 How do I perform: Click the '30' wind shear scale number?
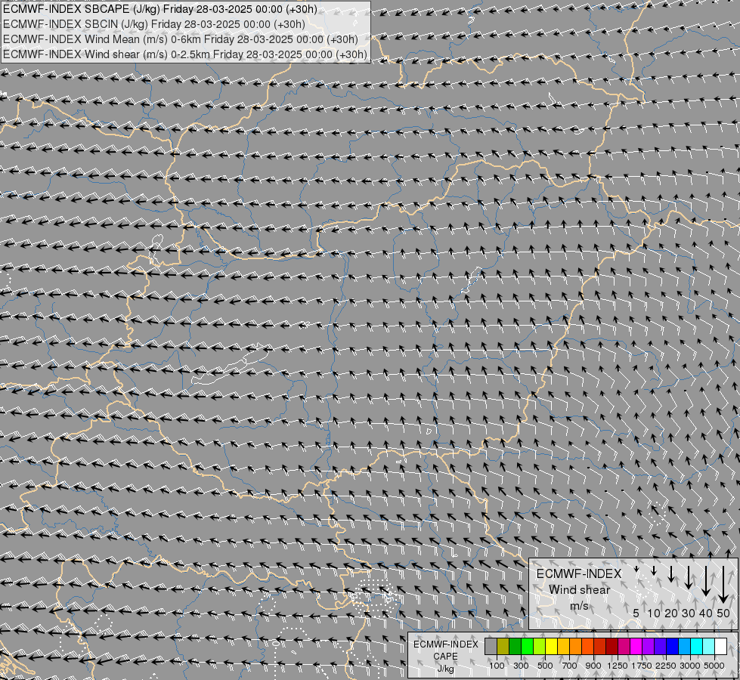click(689, 613)
